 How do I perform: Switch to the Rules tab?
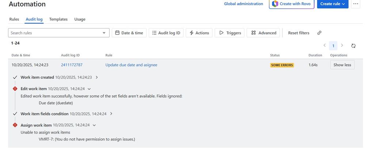click(14, 19)
